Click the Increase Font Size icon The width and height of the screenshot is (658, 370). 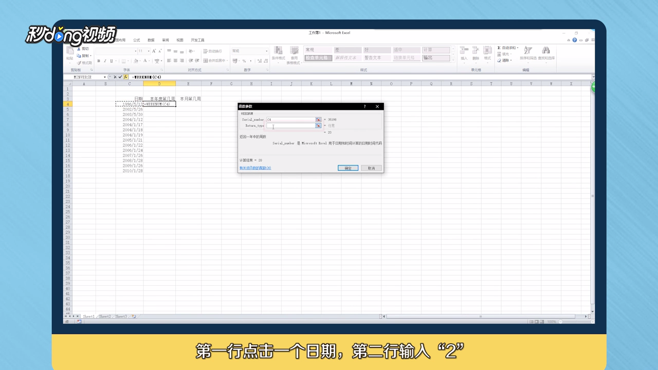(x=154, y=51)
